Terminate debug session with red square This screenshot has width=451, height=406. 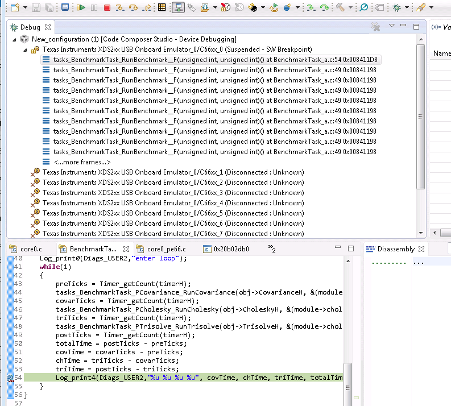tap(107, 8)
